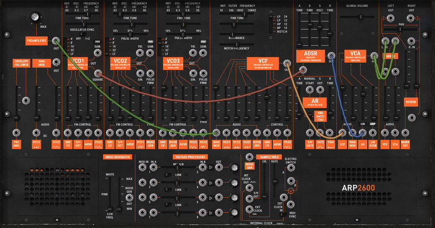This screenshot has height=228, width=435.
Task: Click the VCF OUT jack
Action: point(287,63)
